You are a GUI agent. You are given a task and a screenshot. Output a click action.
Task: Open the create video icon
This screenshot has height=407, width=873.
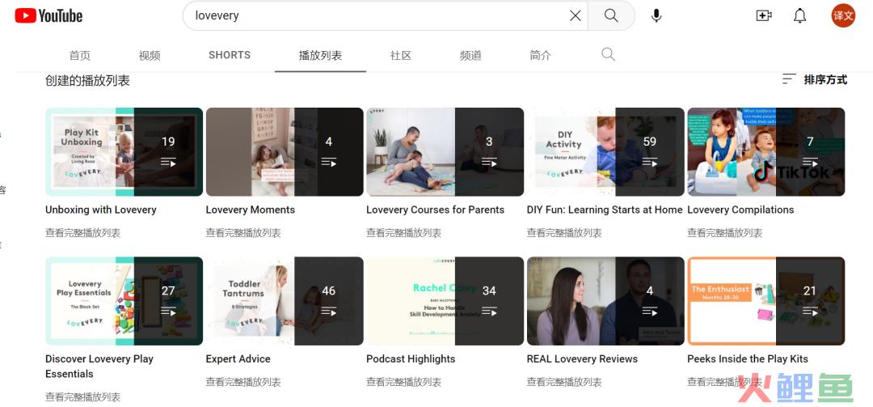(x=764, y=15)
